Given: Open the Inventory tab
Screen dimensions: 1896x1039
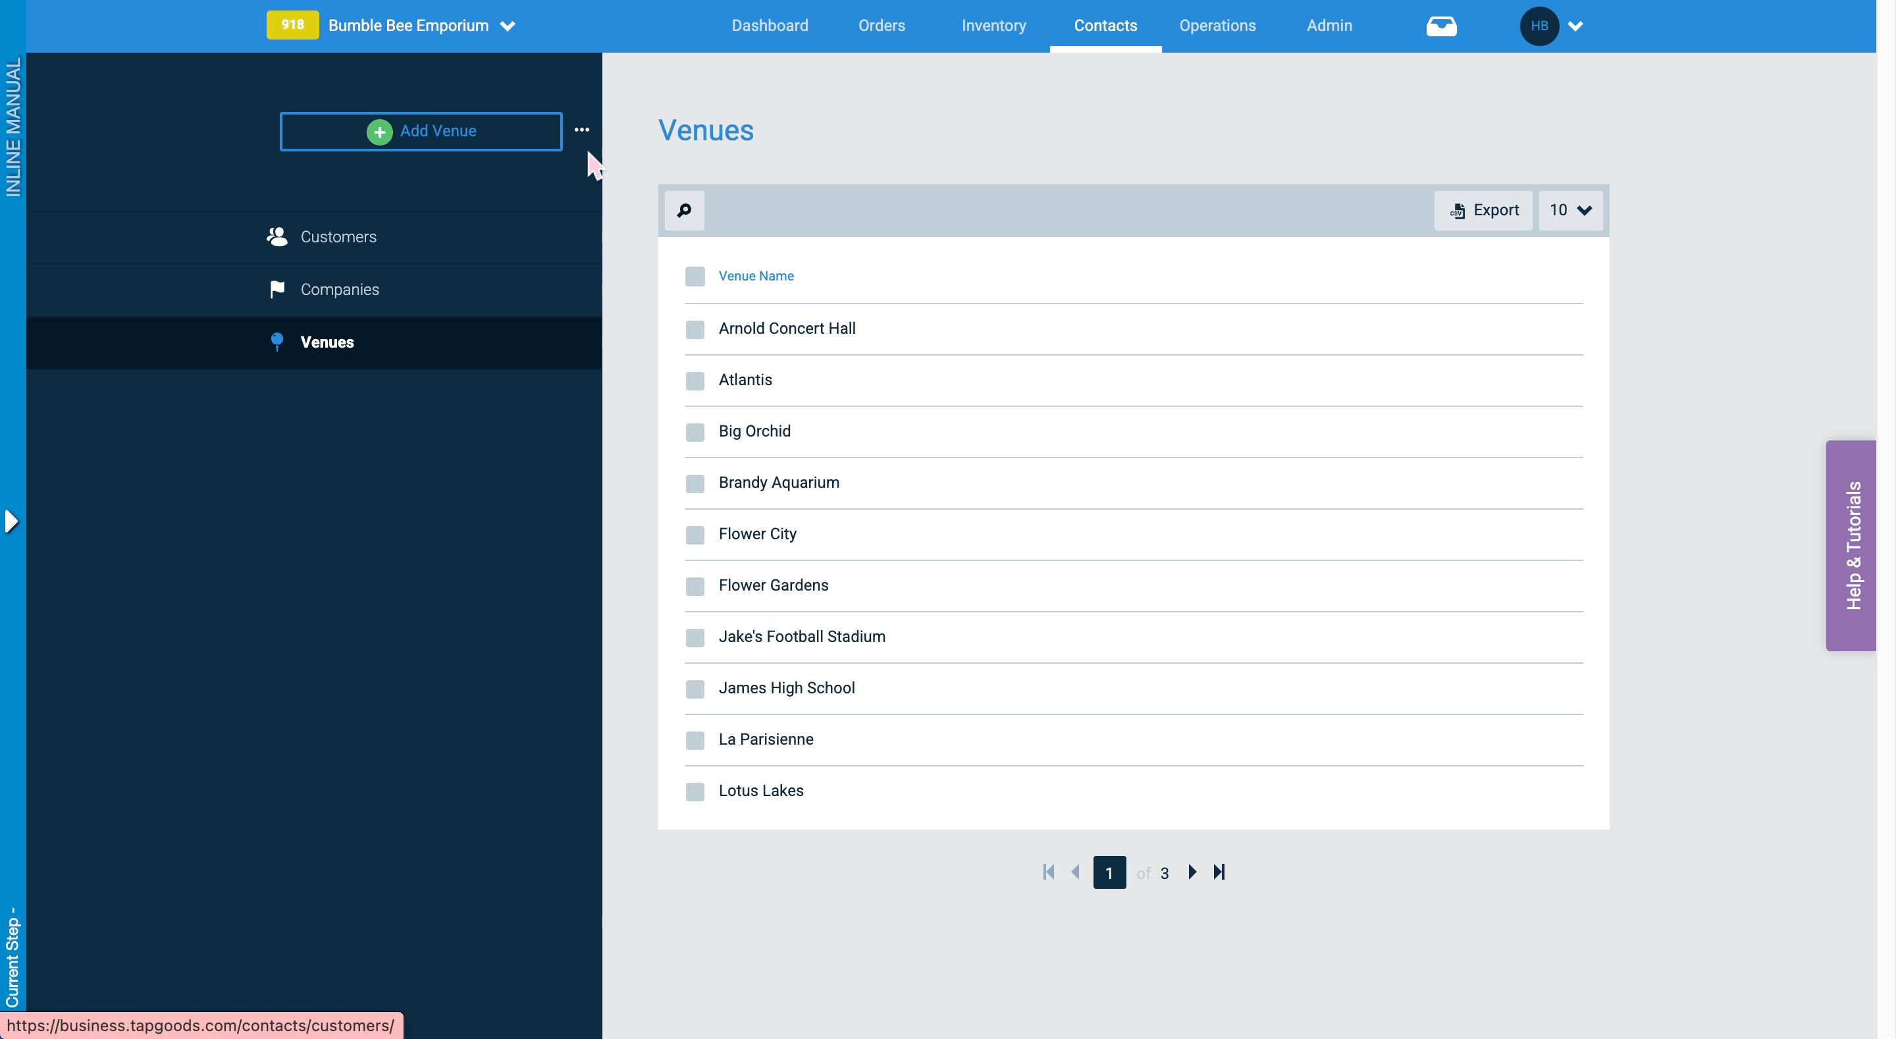Looking at the screenshot, I should [993, 26].
